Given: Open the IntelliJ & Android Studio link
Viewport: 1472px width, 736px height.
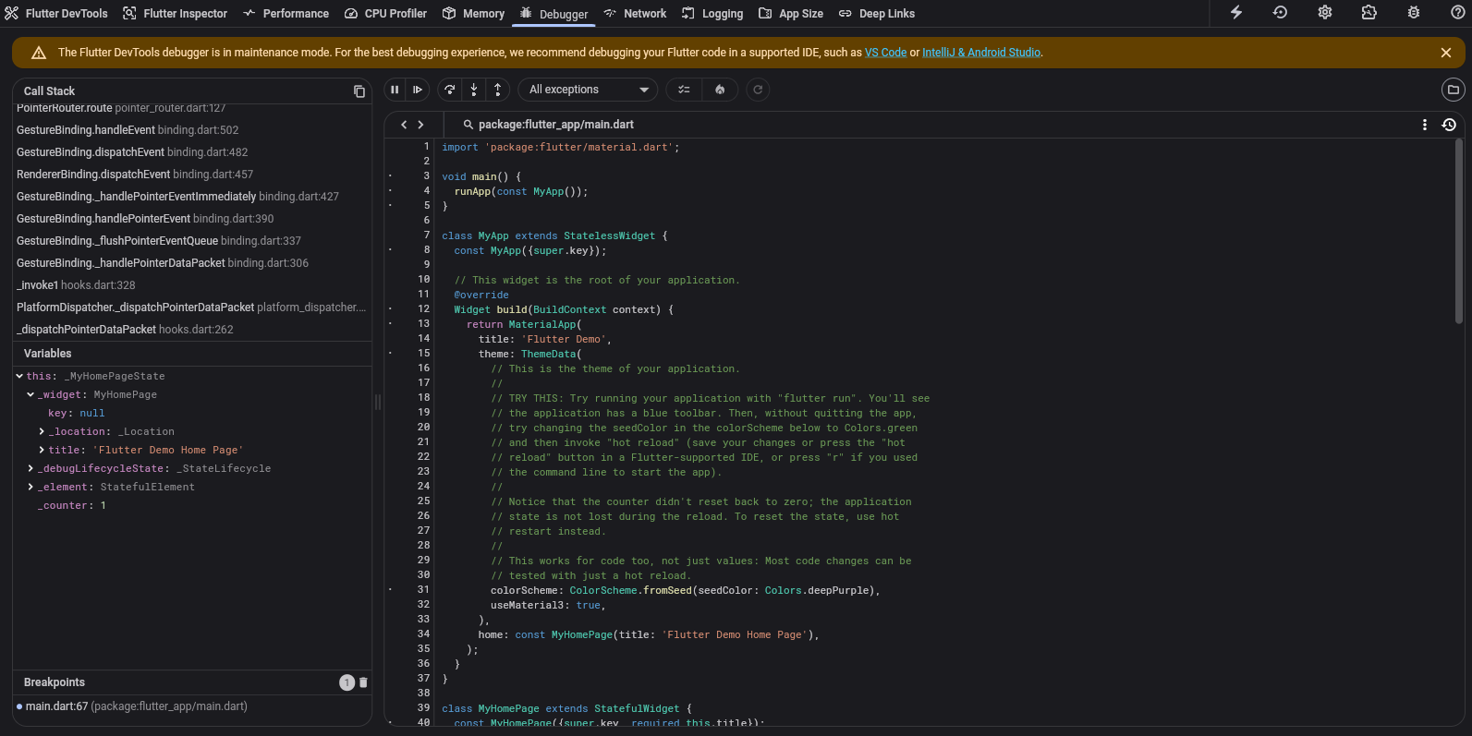Looking at the screenshot, I should coord(981,53).
